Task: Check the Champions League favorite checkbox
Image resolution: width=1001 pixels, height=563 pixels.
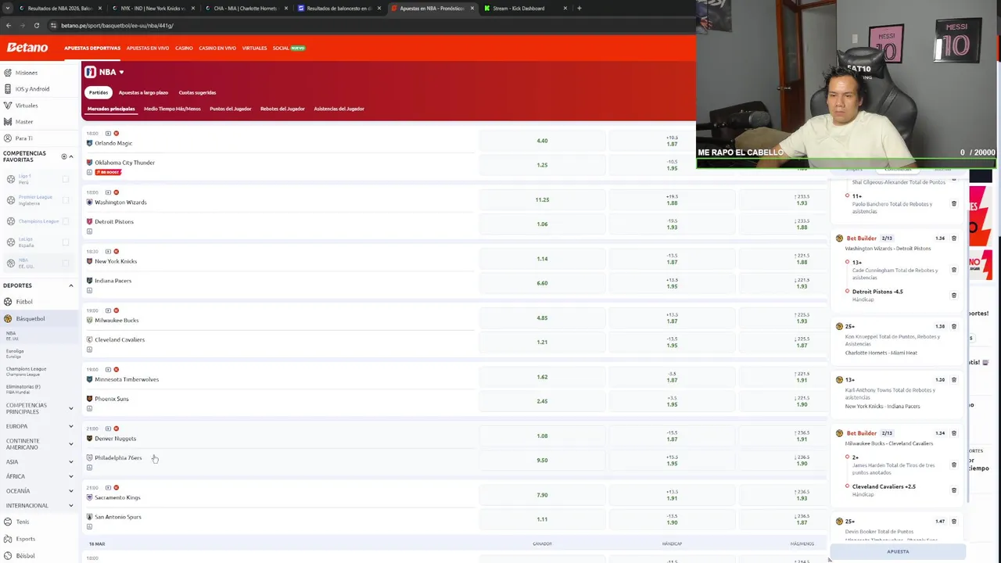Action: click(x=66, y=221)
